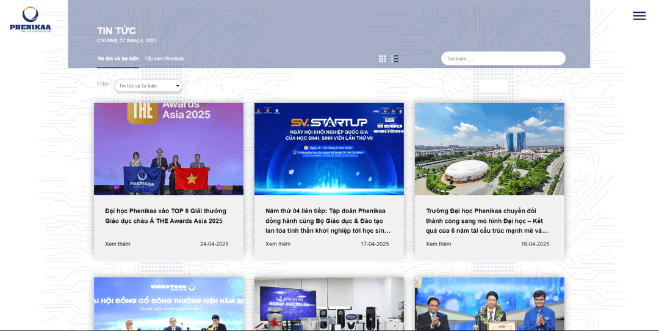Expand the Filter dropdown
The image size is (659, 331).
click(x=148, y=85)
